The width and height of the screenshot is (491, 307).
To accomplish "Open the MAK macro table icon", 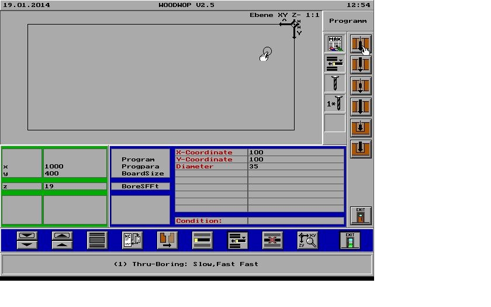I will click(335, 43).
